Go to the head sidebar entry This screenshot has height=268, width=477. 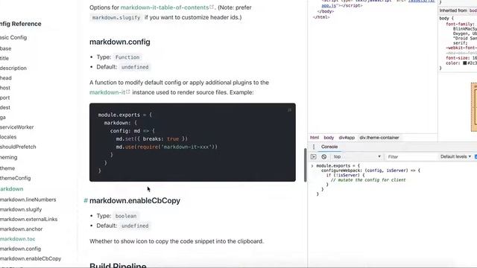click(6, 78)
